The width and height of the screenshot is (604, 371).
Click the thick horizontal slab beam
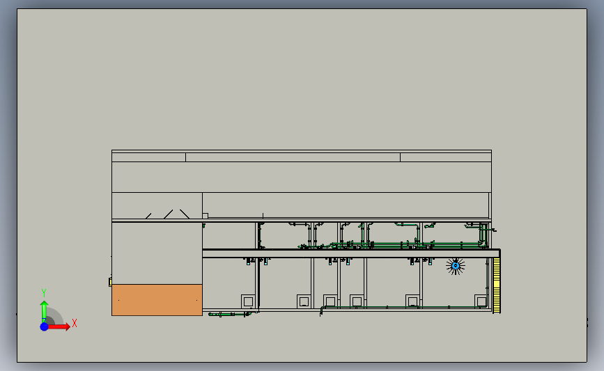(351, 253)
